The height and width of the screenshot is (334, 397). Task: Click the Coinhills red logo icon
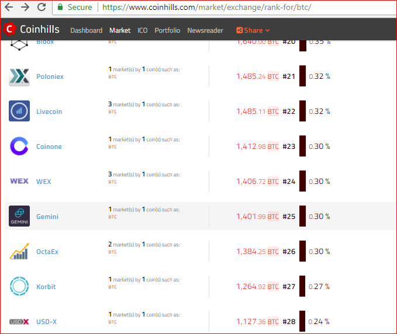pos(9,29)
